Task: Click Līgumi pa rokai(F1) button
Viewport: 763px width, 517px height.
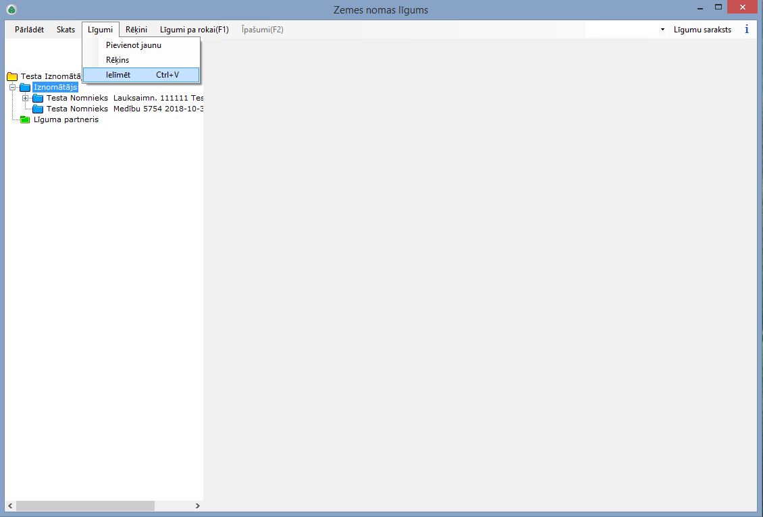Action: tap(194, 30)
